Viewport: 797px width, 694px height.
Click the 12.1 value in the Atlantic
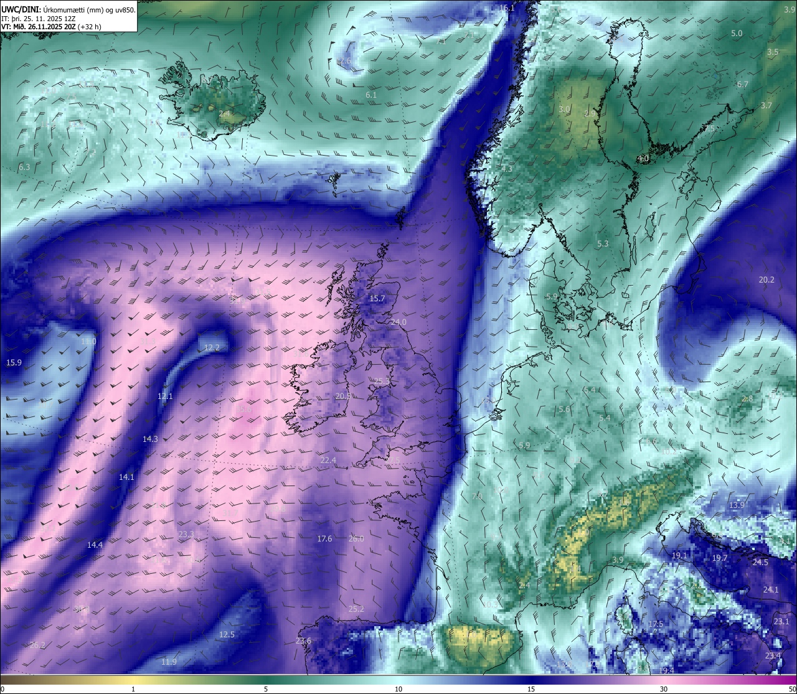[165, 396]
